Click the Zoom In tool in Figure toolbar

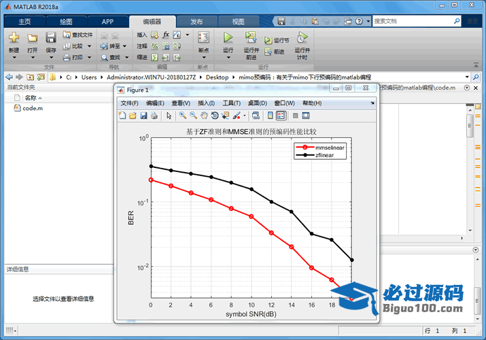pyautogui.click(x=183, y=116)
